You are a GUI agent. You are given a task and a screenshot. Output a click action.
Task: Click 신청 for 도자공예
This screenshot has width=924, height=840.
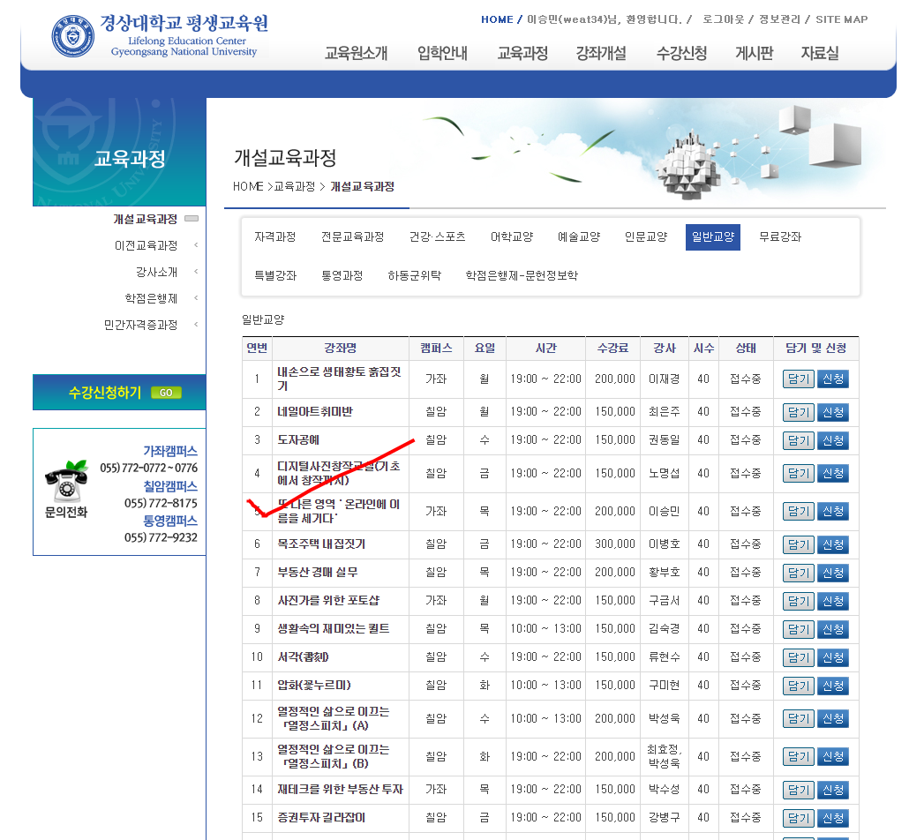(x=833, y=440)
